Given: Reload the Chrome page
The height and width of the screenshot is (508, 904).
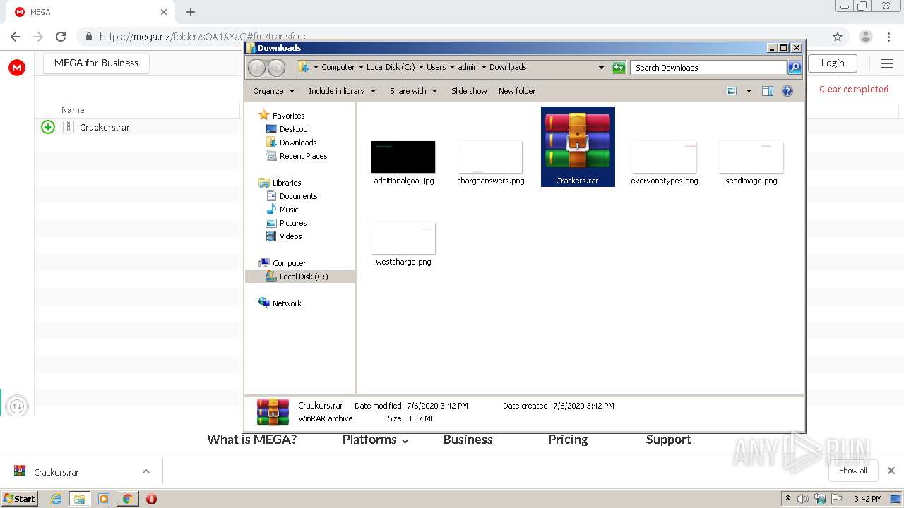Looking at the screenshot, I should [61, 37].
